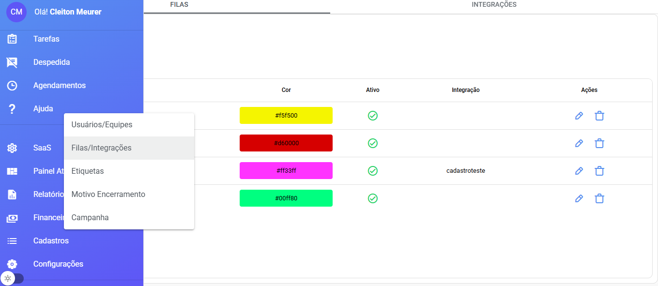
Task: Select Usuários/Equipes from the submenu
Action: click(x=102, y=125)
